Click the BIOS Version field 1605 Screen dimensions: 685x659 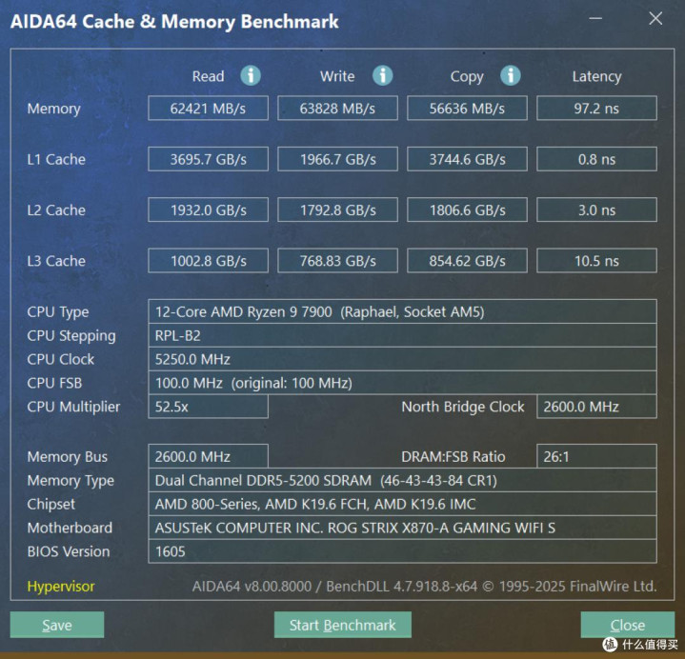coord(402,551)
